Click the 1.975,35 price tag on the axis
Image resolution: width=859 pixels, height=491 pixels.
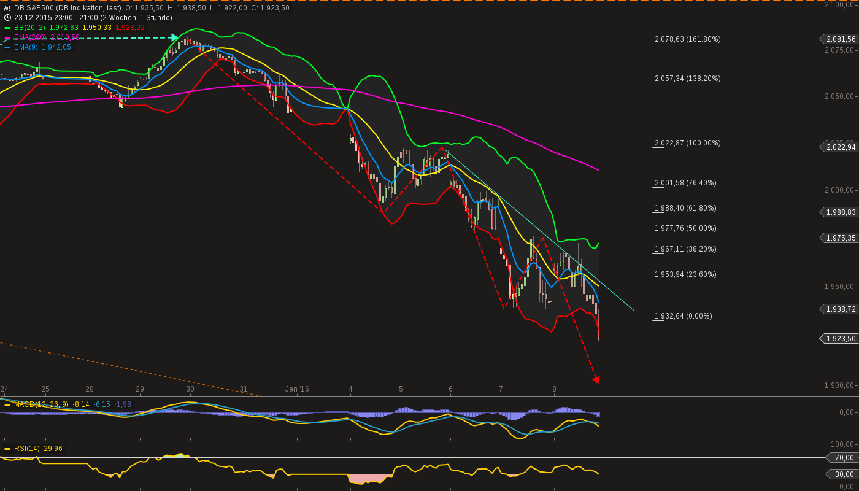coord(840,238)
